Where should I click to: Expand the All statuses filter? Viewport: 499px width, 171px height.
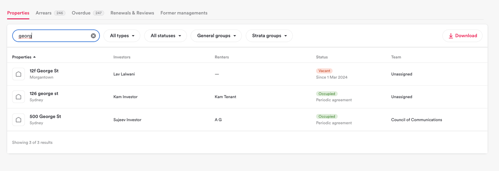pyautogui.click(x=166, y=36)
